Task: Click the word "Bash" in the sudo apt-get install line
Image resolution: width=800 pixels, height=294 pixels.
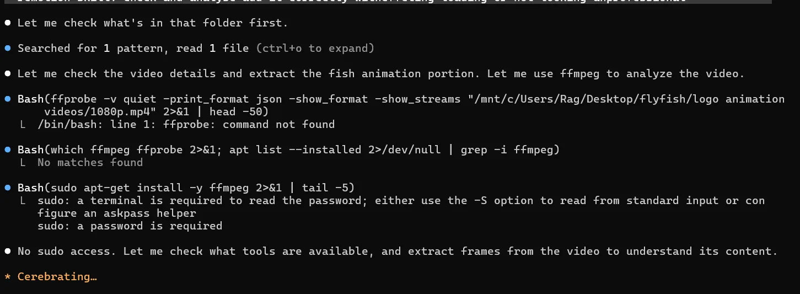Action: click(x=31, y=188)
